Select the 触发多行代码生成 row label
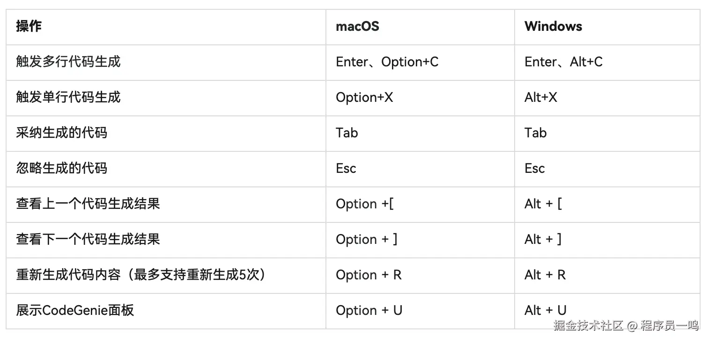709x342 pixels. 68,62
